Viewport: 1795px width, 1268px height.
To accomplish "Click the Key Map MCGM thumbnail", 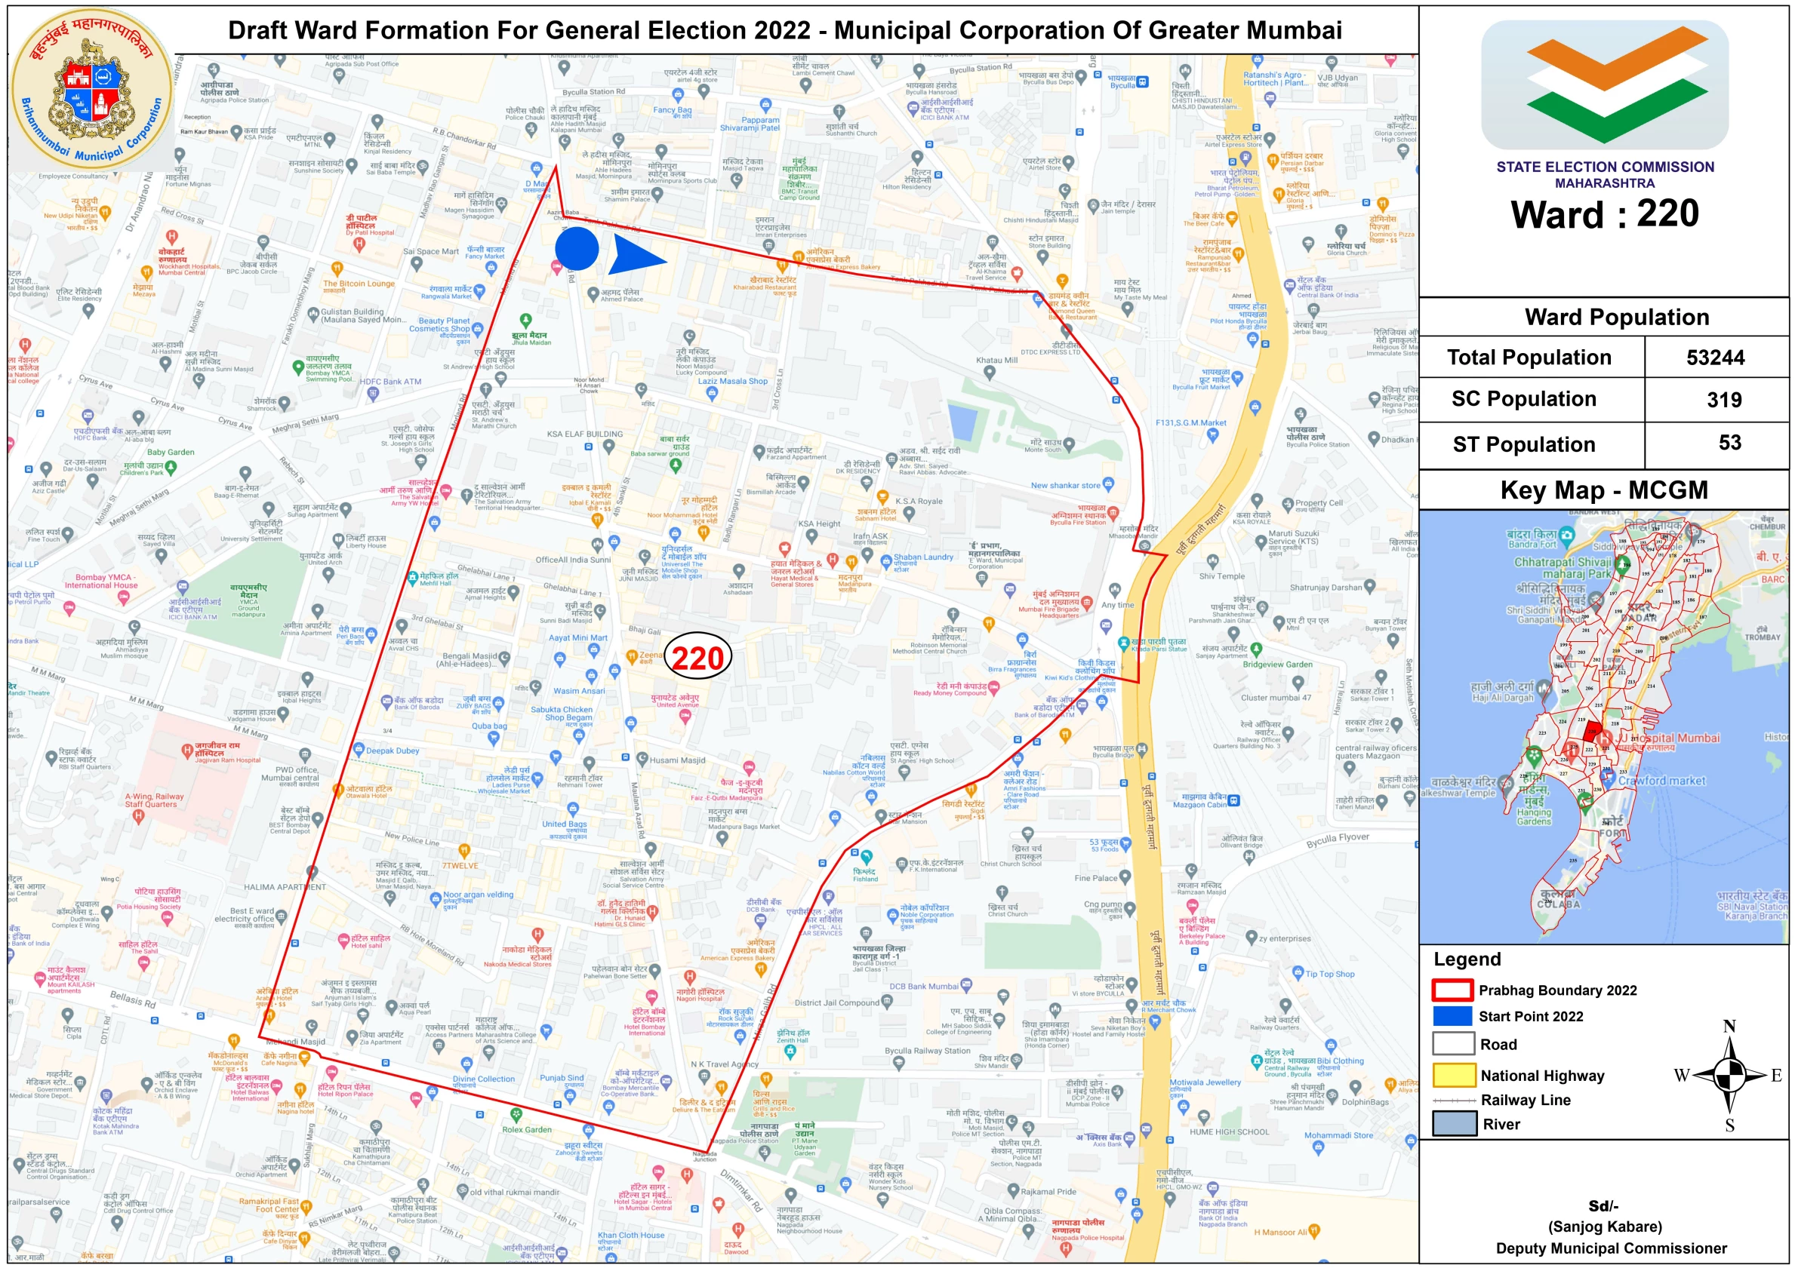I will (x=1603, y=726).
